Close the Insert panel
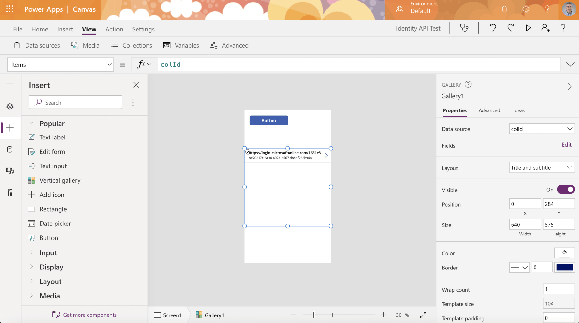This screenshot has height=323, width=579. 136,85
